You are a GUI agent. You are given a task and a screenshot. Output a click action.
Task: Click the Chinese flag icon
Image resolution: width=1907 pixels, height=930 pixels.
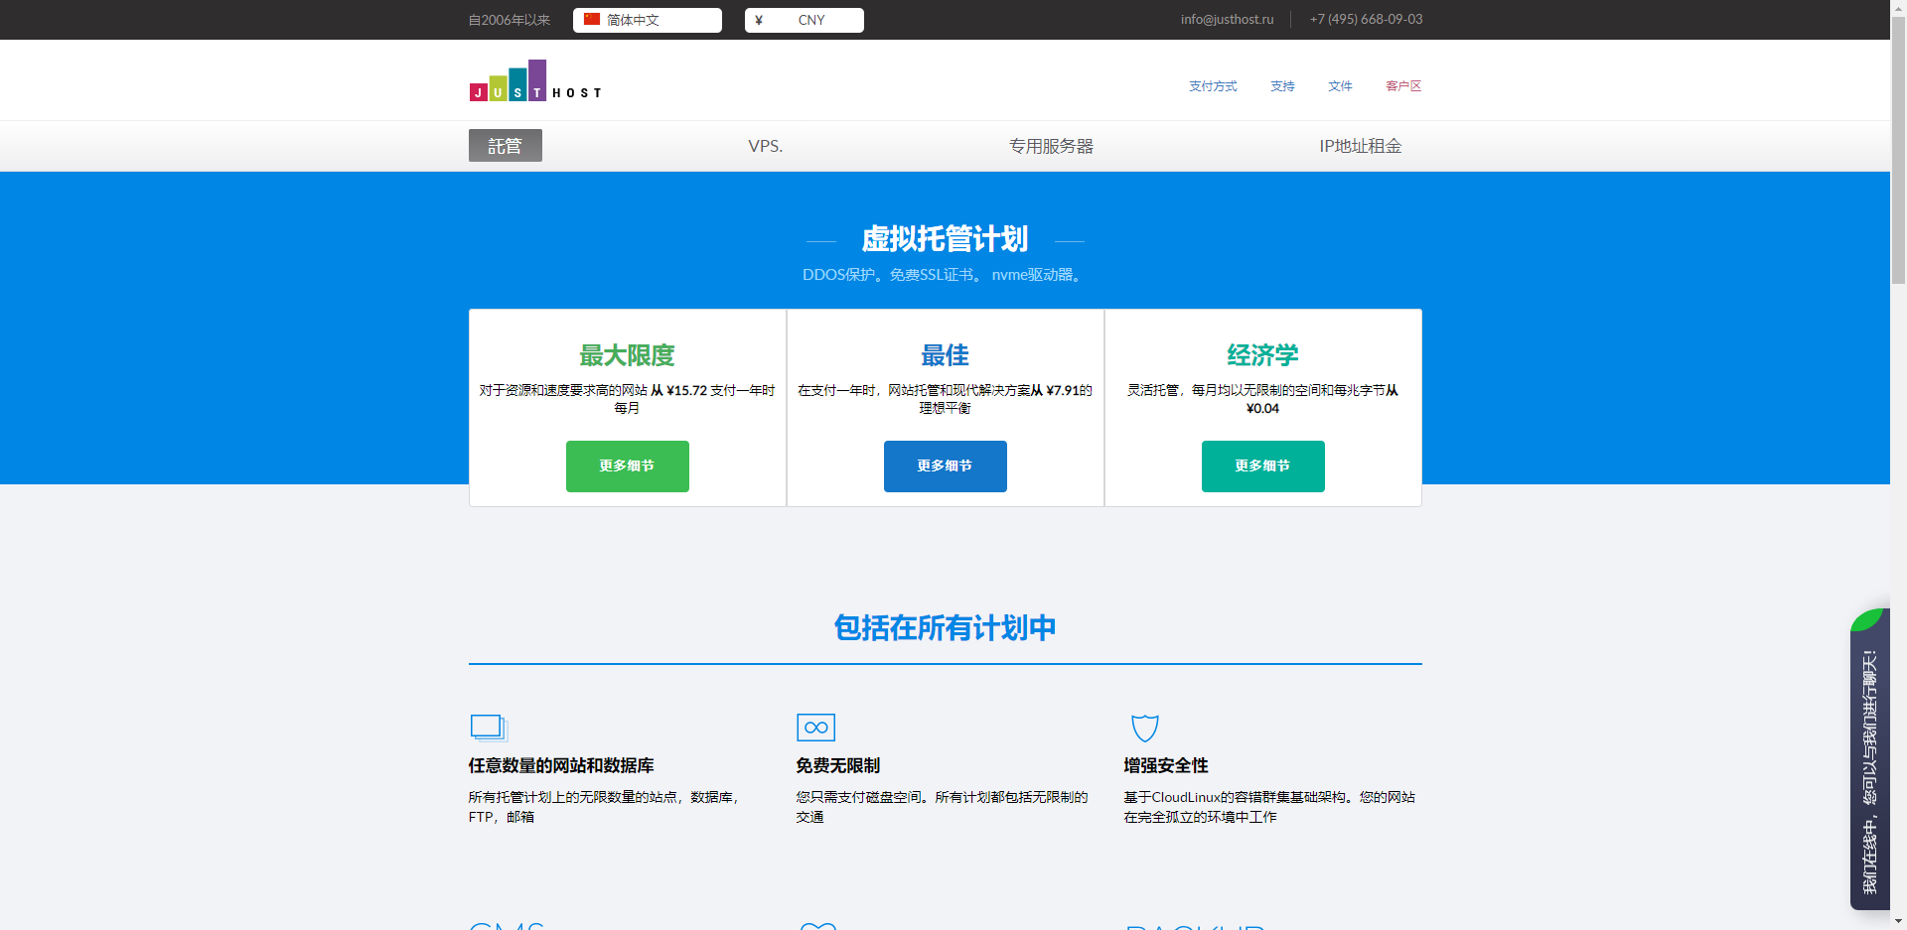pyautogui.click(x=592, y=20)
